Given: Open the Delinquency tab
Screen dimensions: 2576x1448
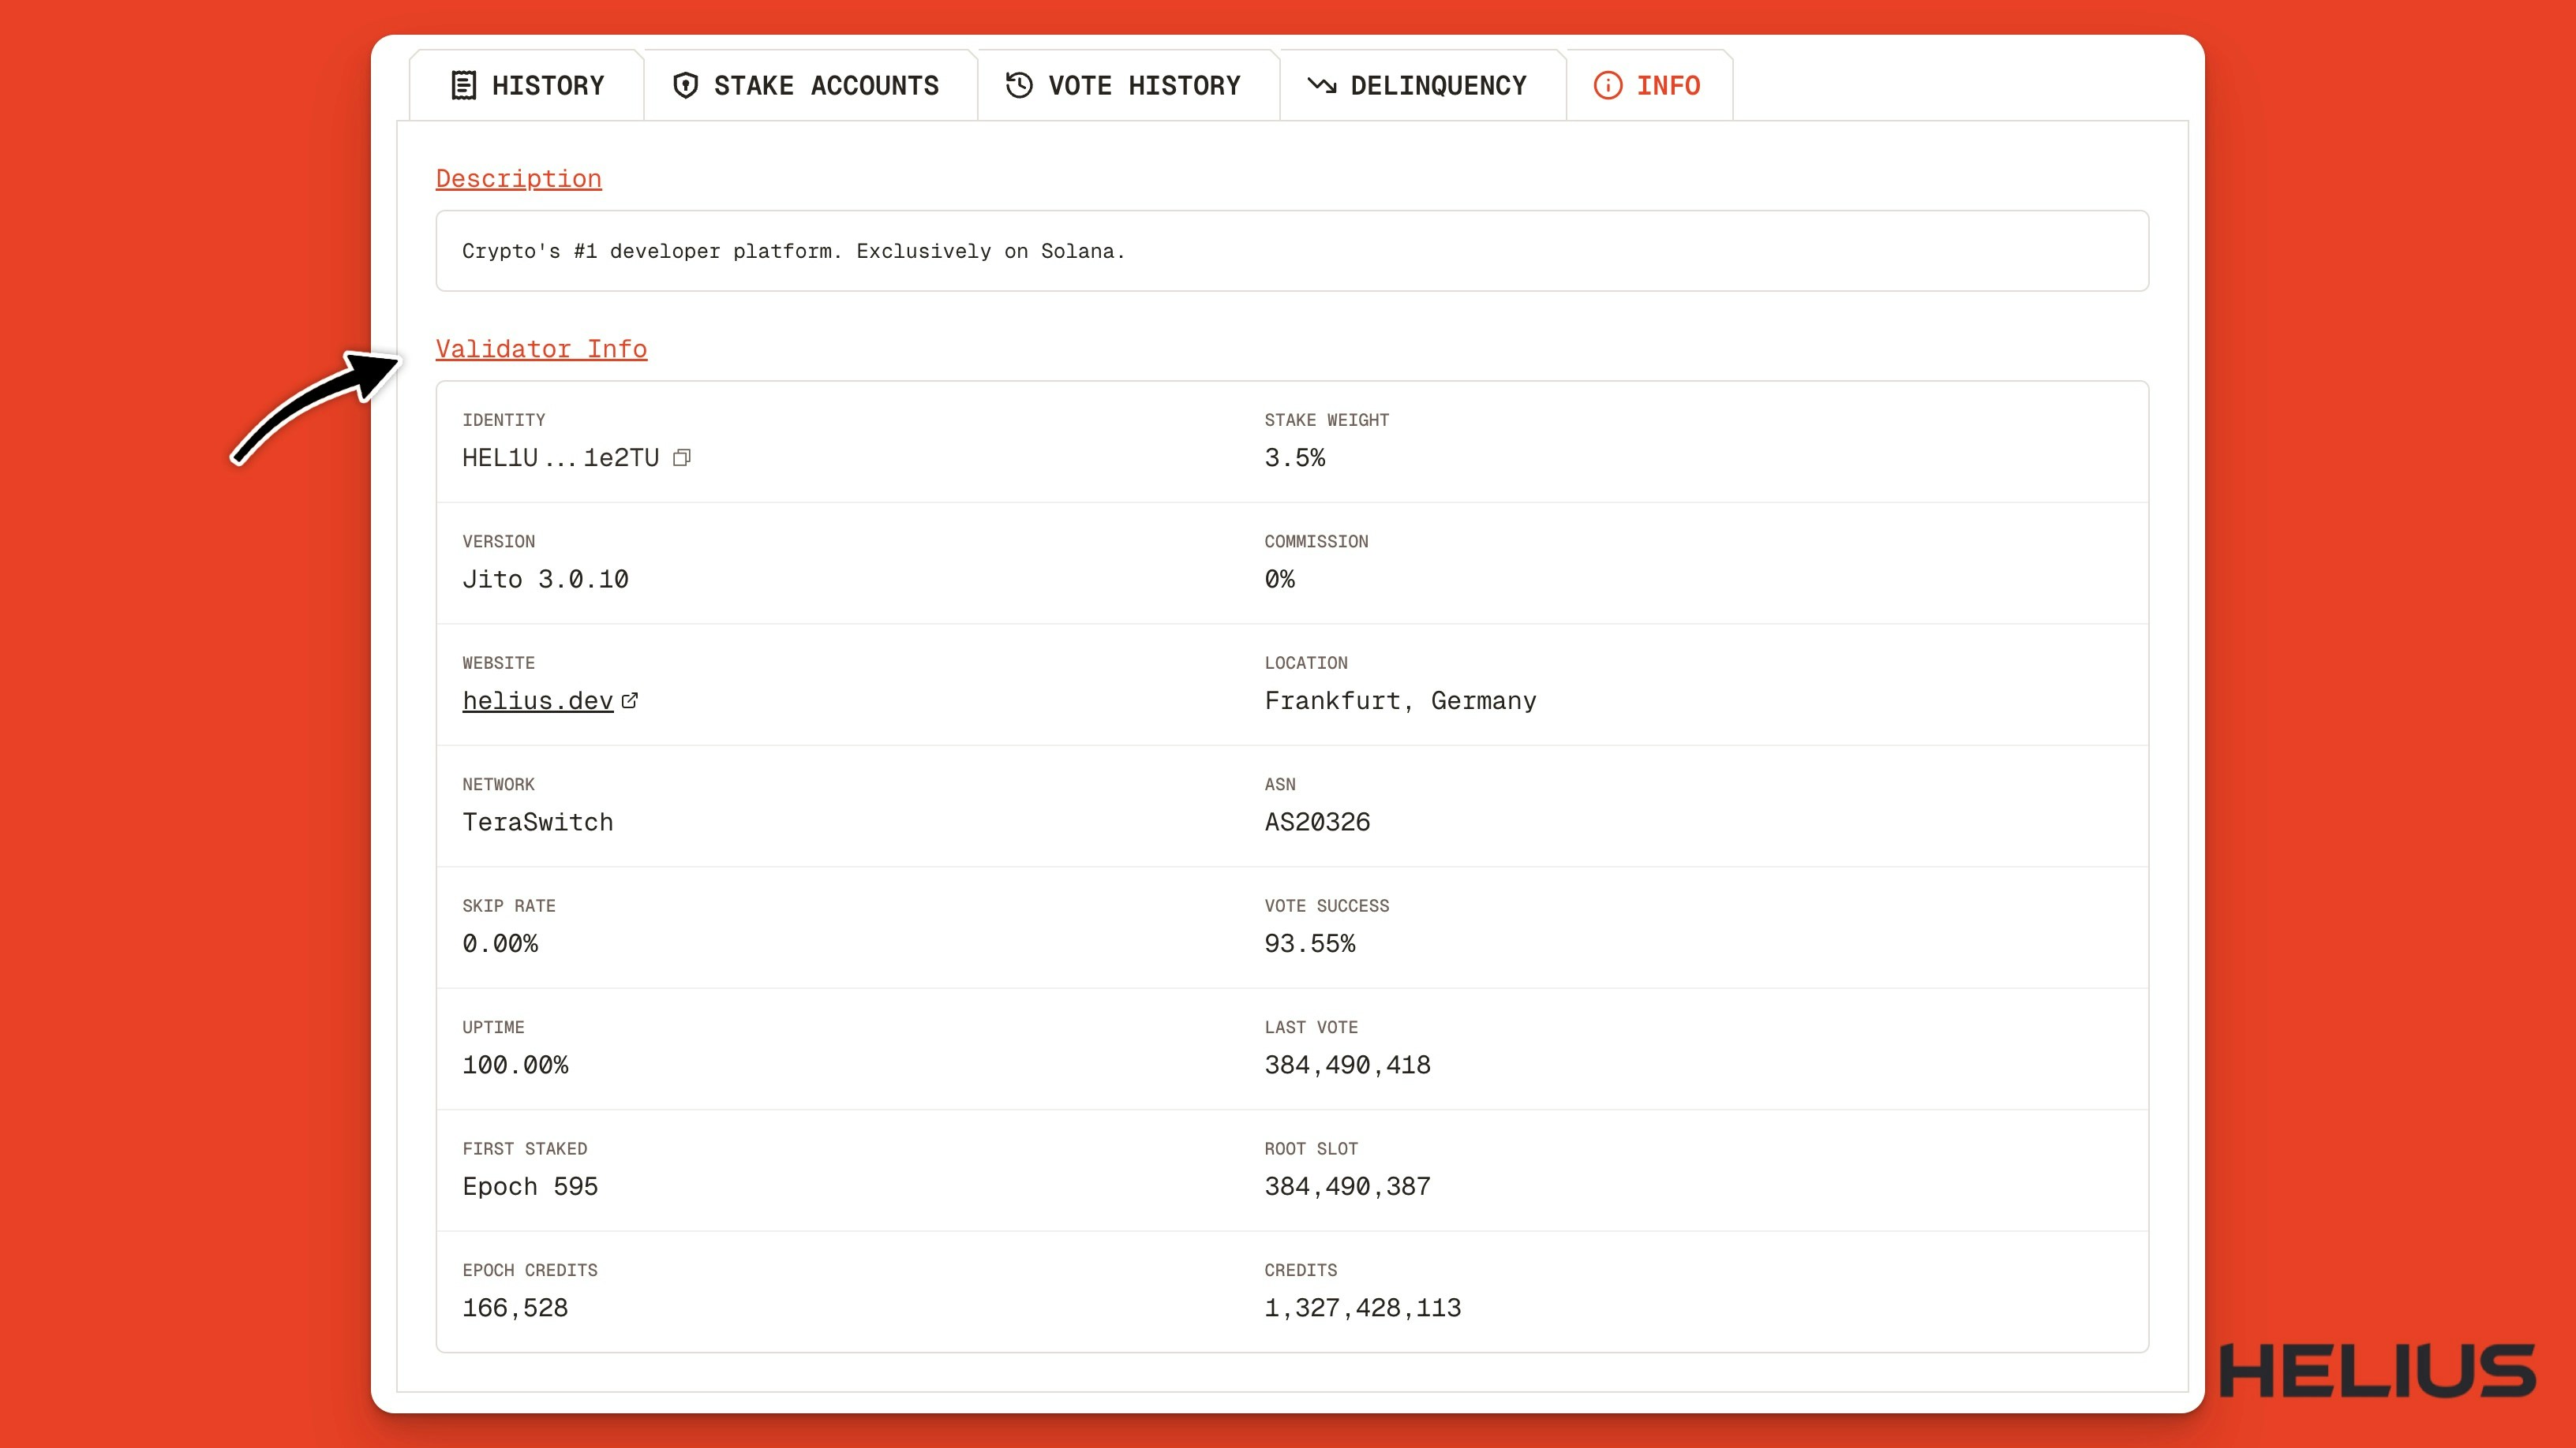Looking at the screenshot, I should [x=1437, y=85].
